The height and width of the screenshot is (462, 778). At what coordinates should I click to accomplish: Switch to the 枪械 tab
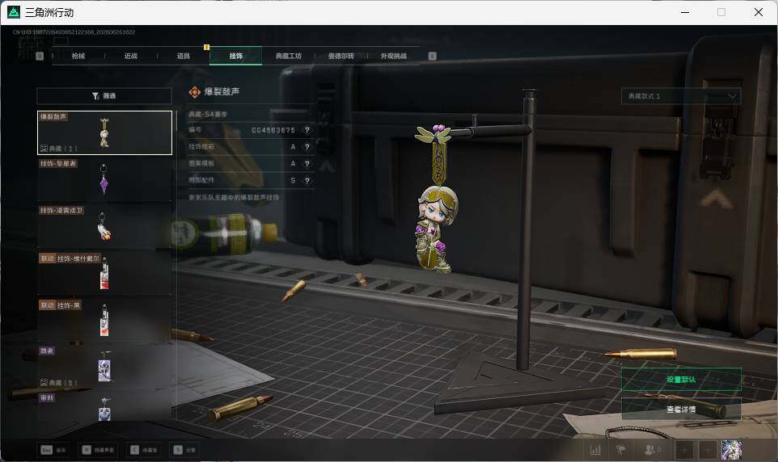tap(78, 56)
